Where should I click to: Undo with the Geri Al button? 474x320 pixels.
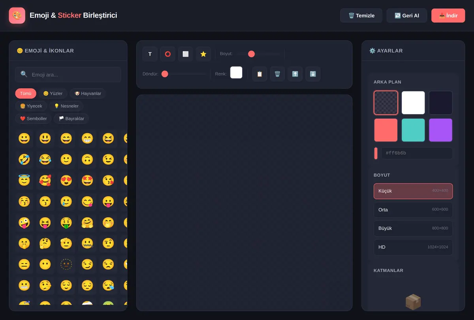[x=407, y=15]
